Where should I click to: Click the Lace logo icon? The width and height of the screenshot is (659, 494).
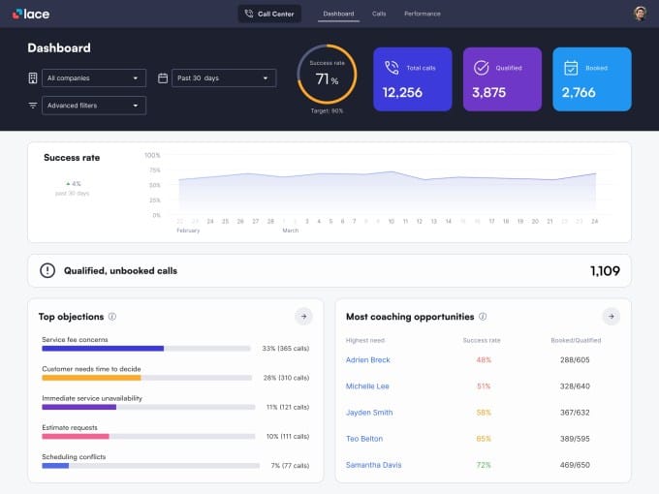click(x=17, y=14)
